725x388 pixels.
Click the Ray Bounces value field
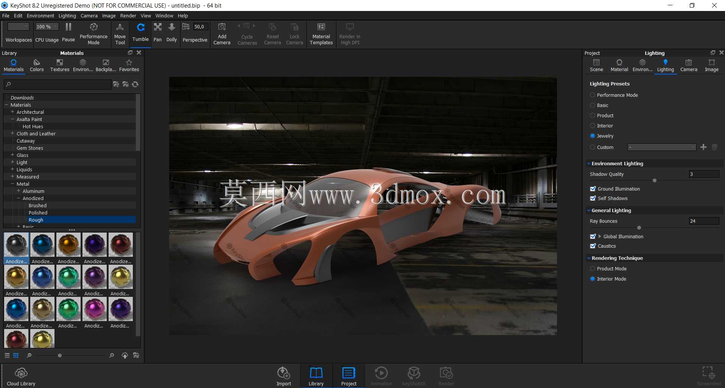point(704,221)
